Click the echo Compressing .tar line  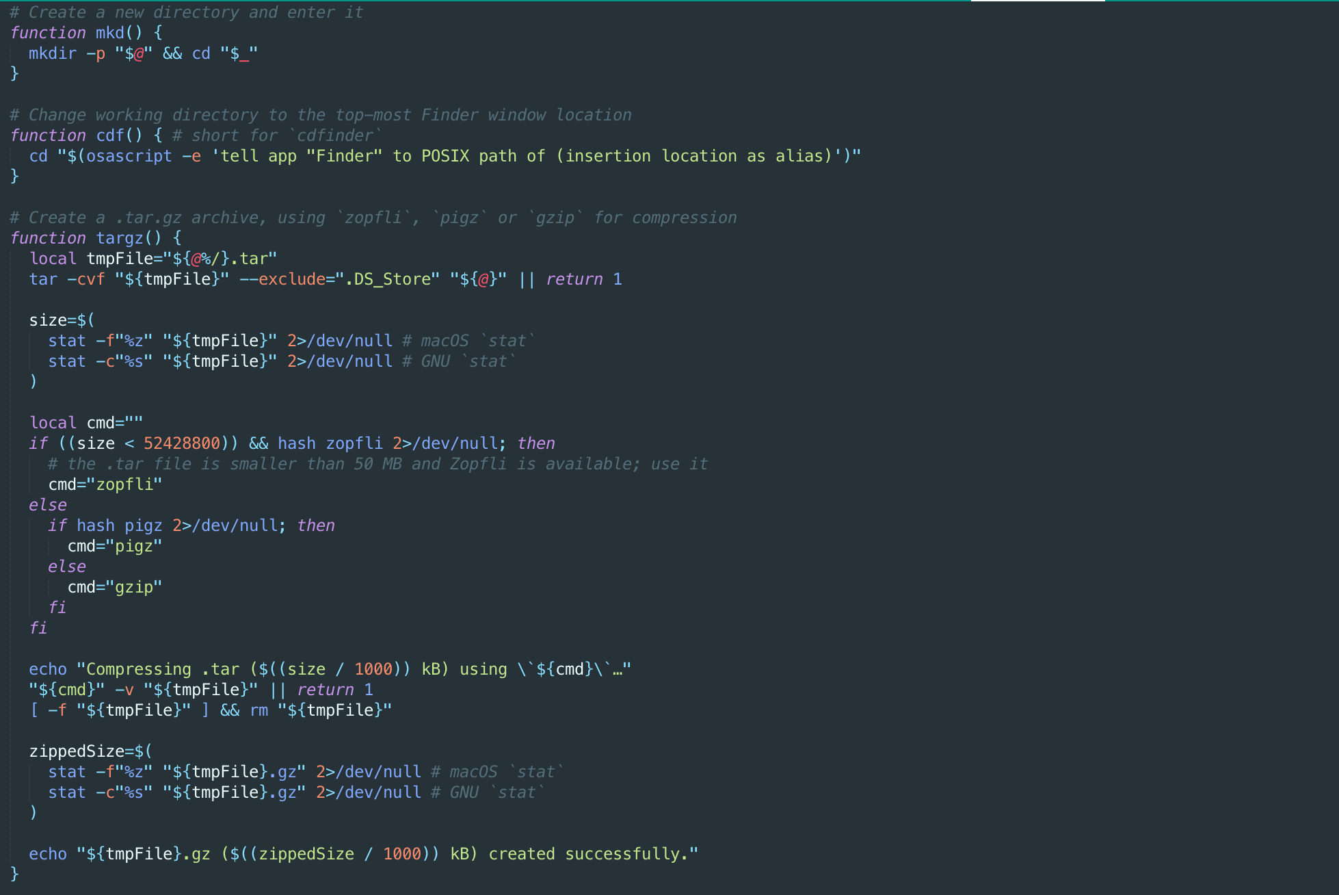205,669
